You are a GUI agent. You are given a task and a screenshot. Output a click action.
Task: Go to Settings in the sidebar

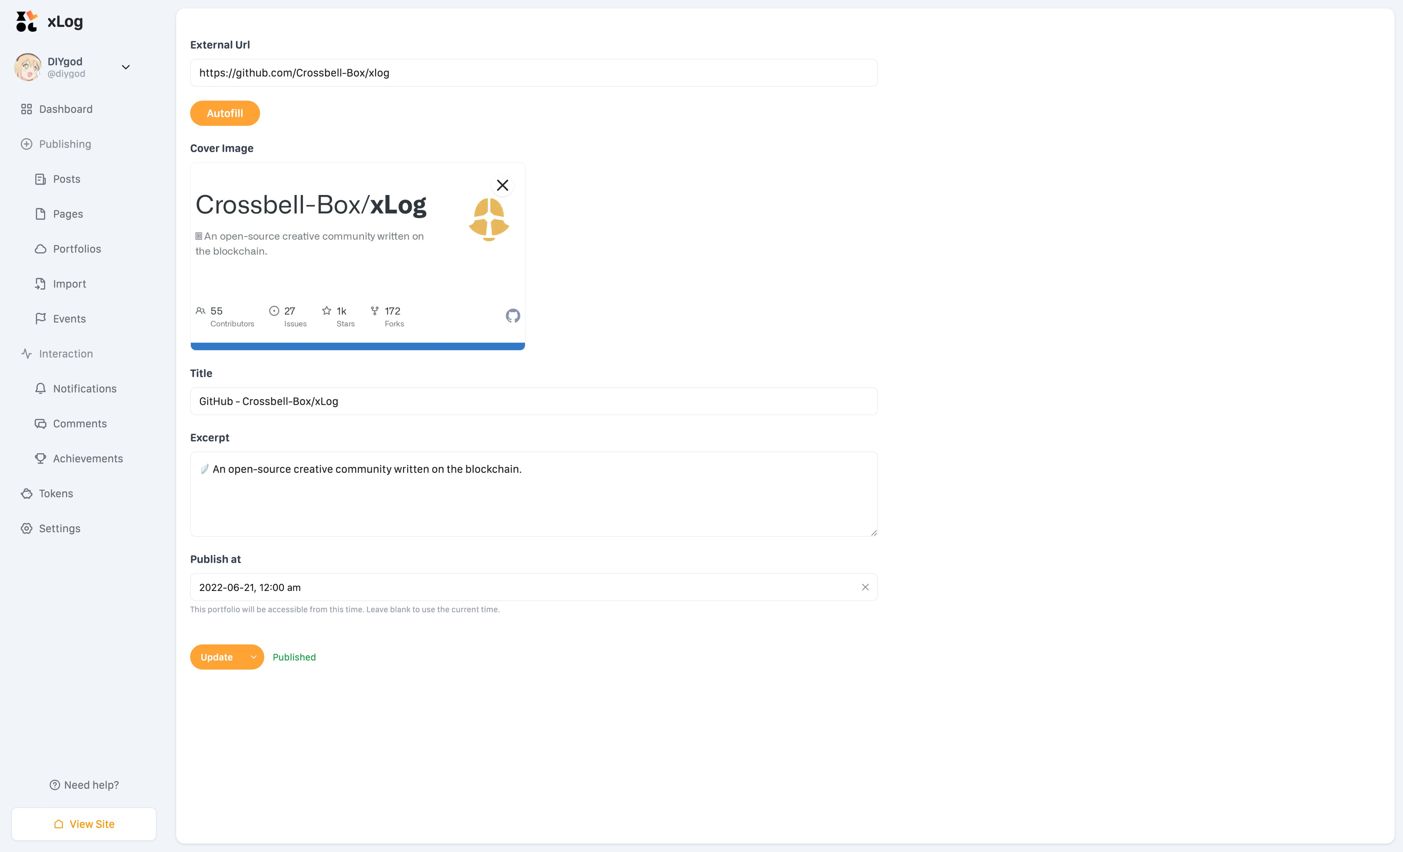[x=59, y=529]
